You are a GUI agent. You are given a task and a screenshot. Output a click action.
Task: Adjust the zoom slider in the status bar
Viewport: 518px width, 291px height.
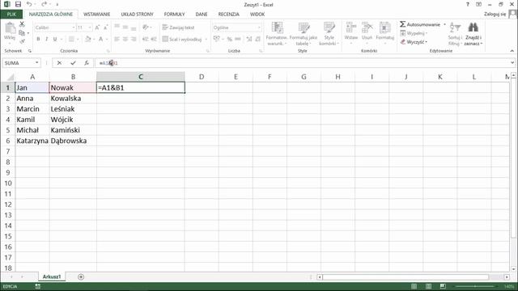tap(475, 286)
